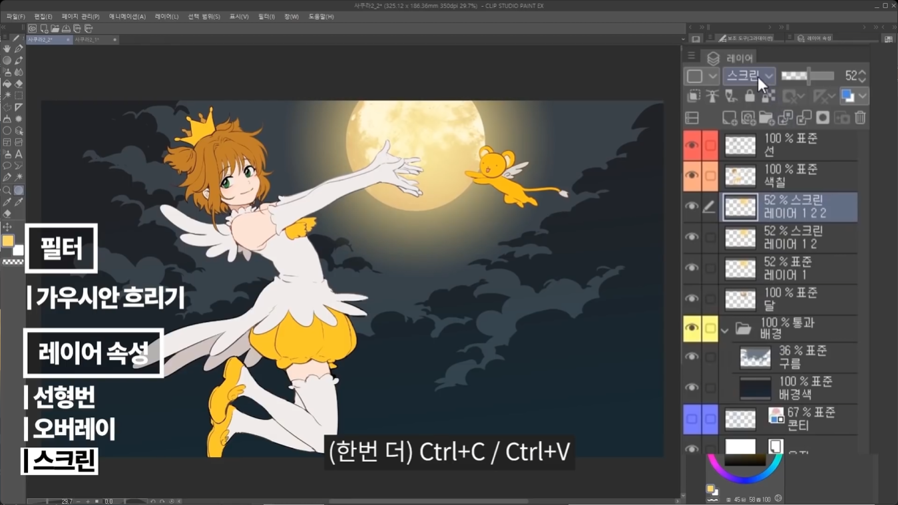The image size is (898, 505).
Task: Select the Zoom magnifier tool
Action: click(7, 190)
